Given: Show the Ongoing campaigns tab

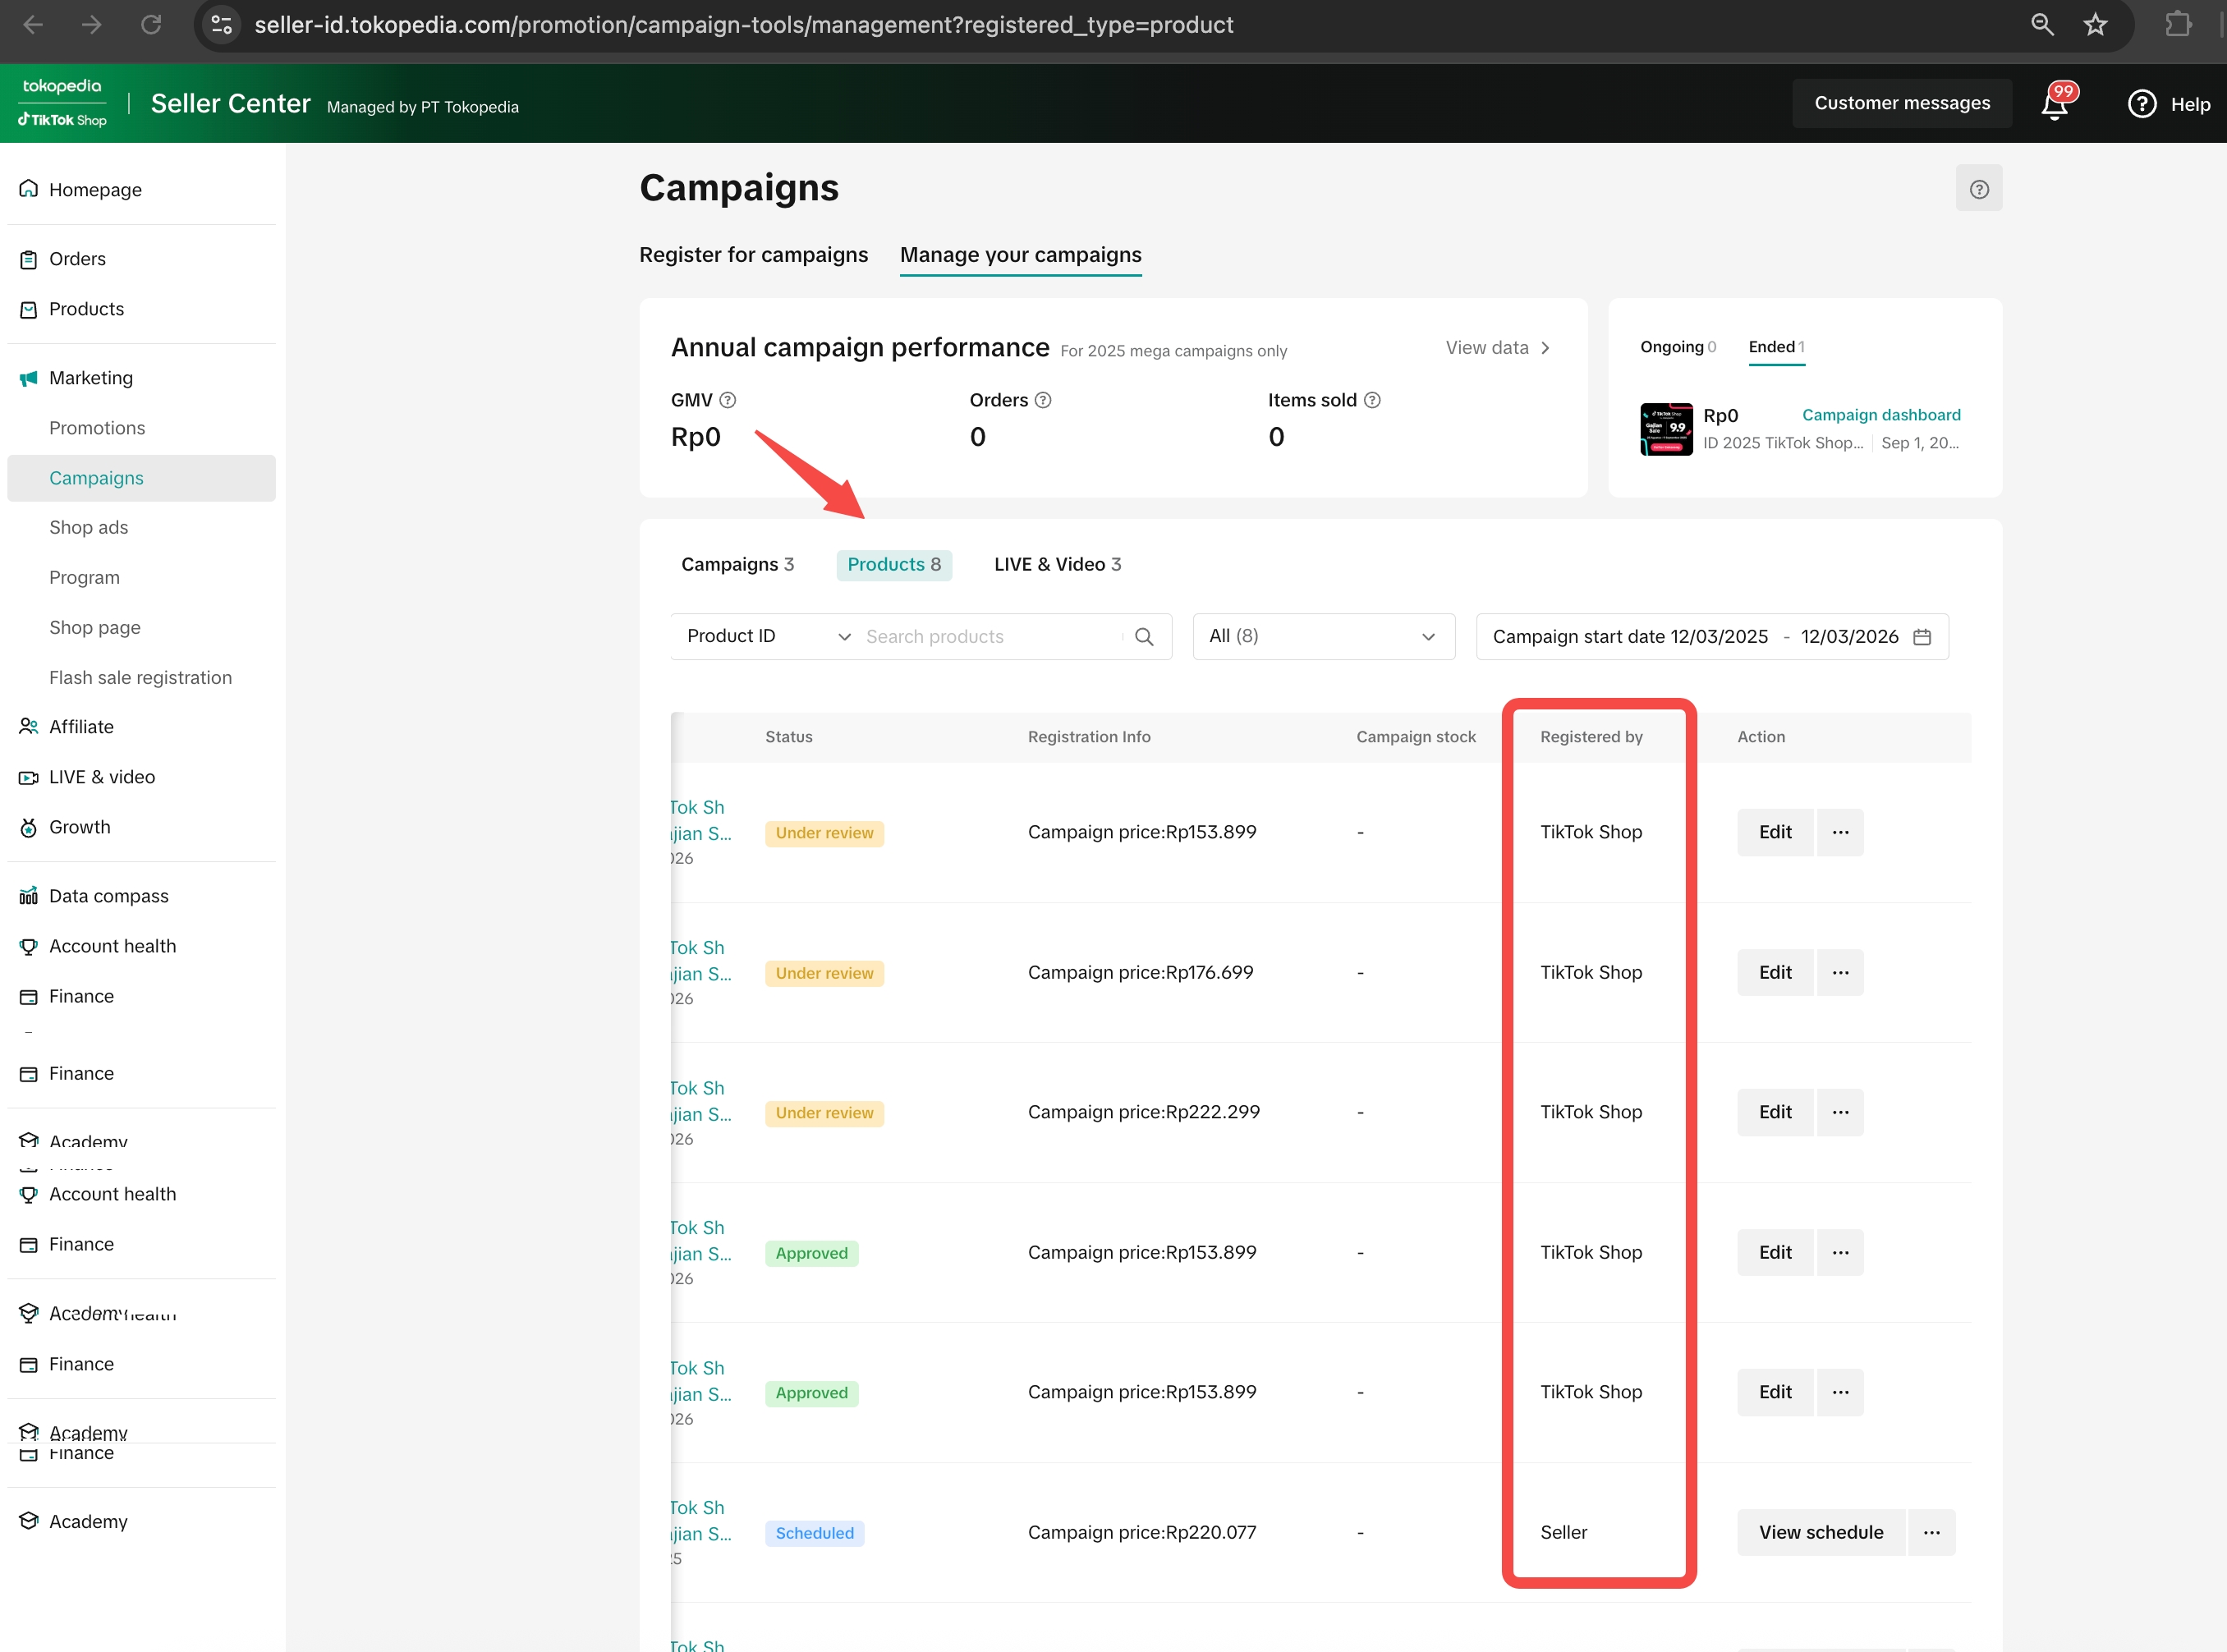Looking at the screenshot, I should pyautogui.click(x=1677, y=347).
